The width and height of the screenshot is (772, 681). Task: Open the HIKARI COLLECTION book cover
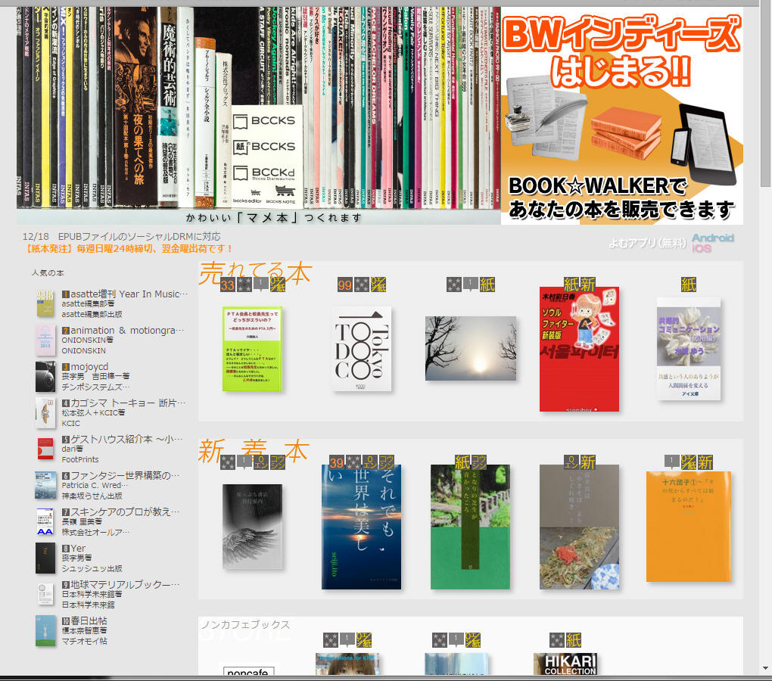coord(565,664)
